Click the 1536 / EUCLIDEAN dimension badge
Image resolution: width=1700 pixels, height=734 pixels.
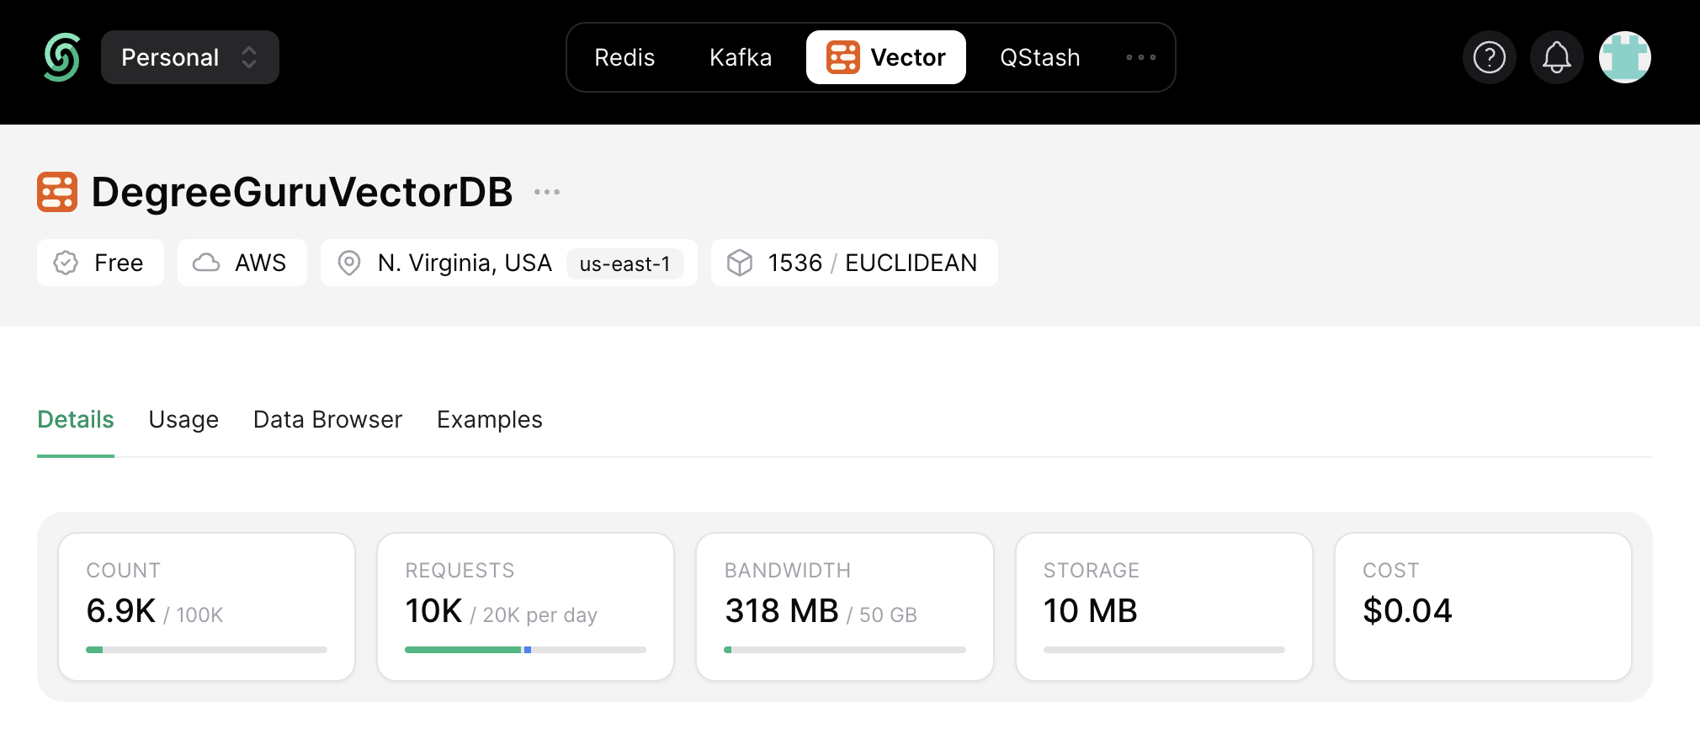tap(854, 263)
